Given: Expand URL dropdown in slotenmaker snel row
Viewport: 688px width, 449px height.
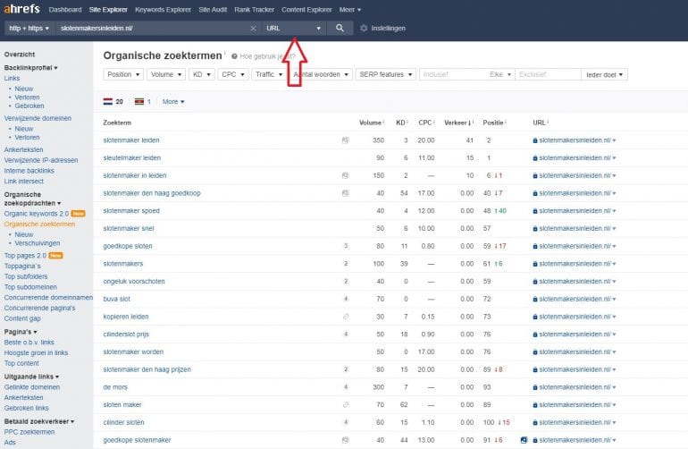Looking at the screenshot, I should tap(614, 228).
